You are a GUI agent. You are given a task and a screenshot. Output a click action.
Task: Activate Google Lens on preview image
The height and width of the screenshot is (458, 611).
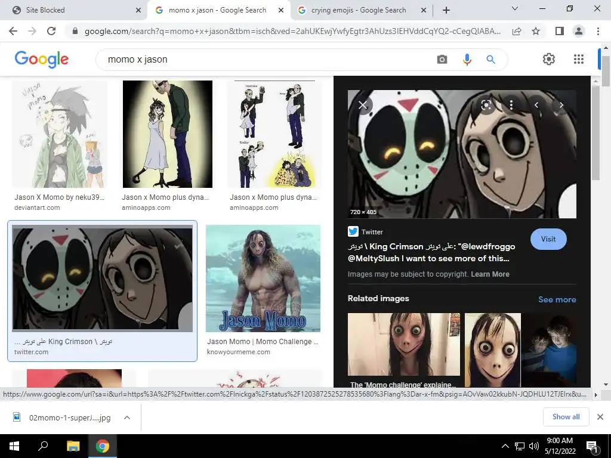point(486,105)
